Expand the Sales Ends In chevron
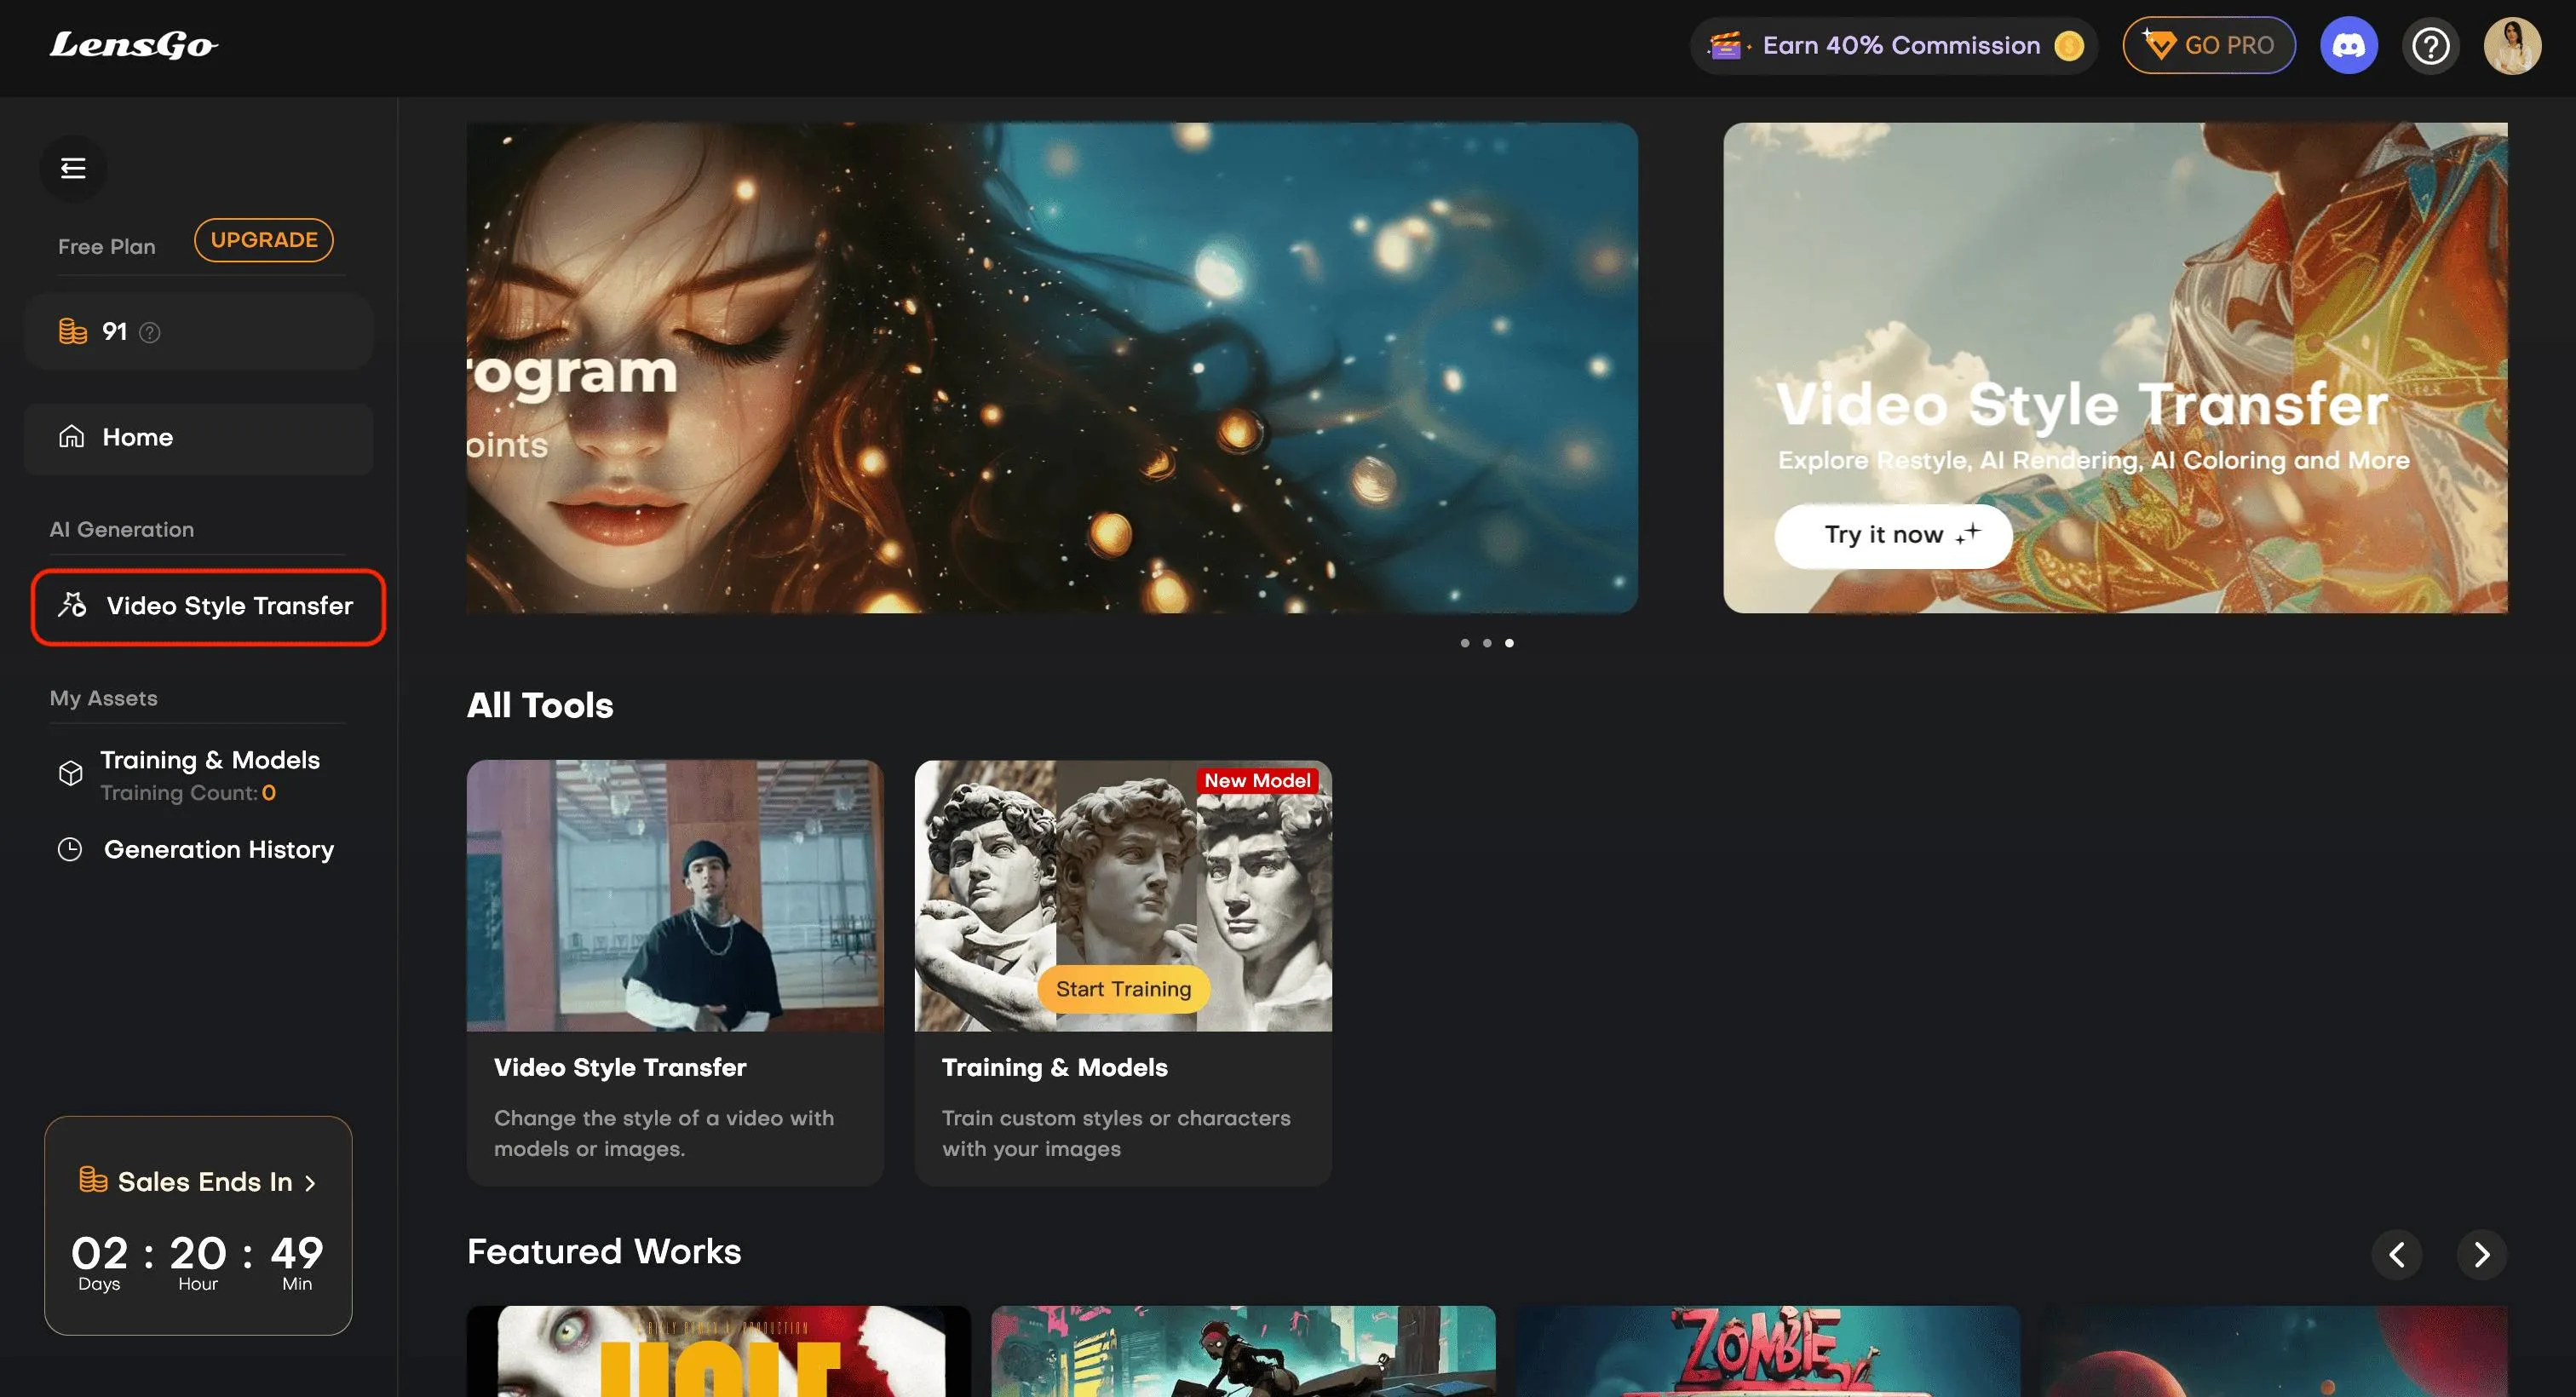The image size is (2576, 1397). pos(310,1183)
